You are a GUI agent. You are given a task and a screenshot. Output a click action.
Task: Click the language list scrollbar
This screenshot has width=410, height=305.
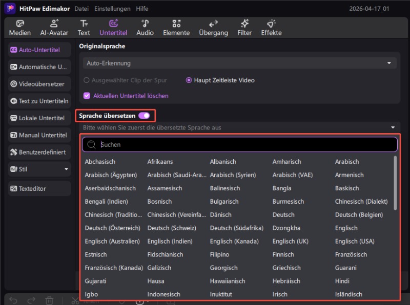[x=395, y=183]
